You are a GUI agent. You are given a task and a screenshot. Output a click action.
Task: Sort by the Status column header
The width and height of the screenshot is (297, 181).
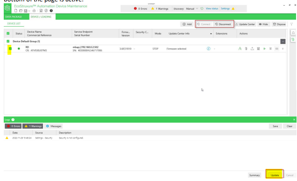(x=19, y=34)
